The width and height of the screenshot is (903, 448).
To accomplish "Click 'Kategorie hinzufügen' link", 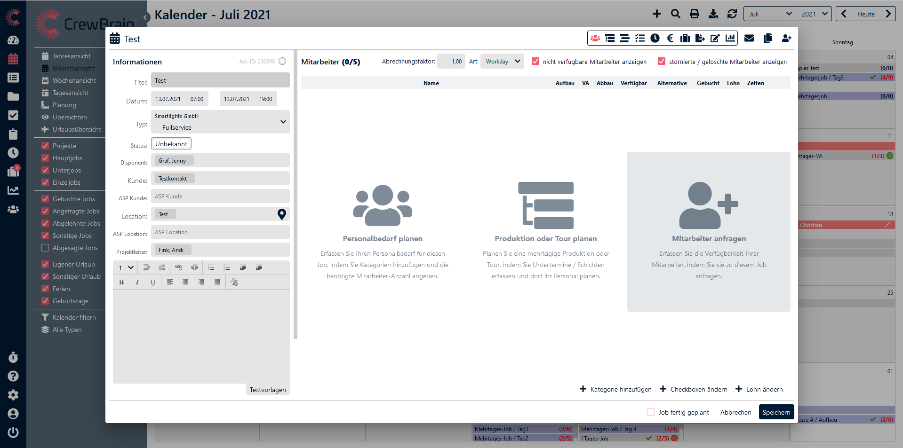I will [x=615, y=389].
